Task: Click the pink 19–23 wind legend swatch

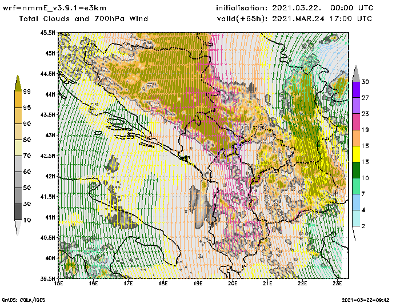Action: pyautogui.click(x=356, y=122)
